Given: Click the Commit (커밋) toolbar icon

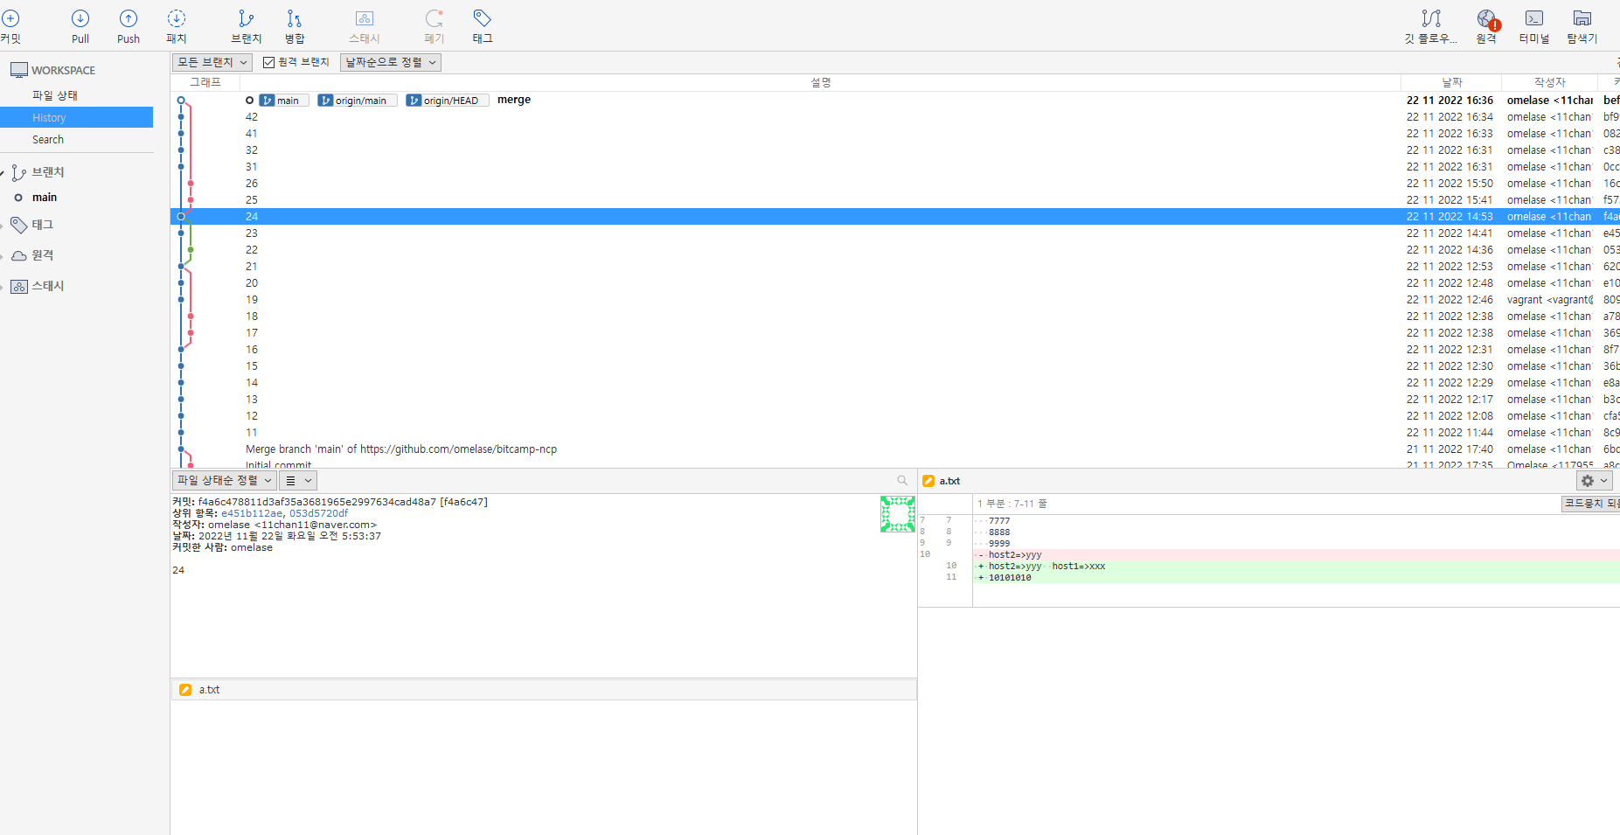Looking at the screenshot, I should pyautogui.click(x=10, y=25).
